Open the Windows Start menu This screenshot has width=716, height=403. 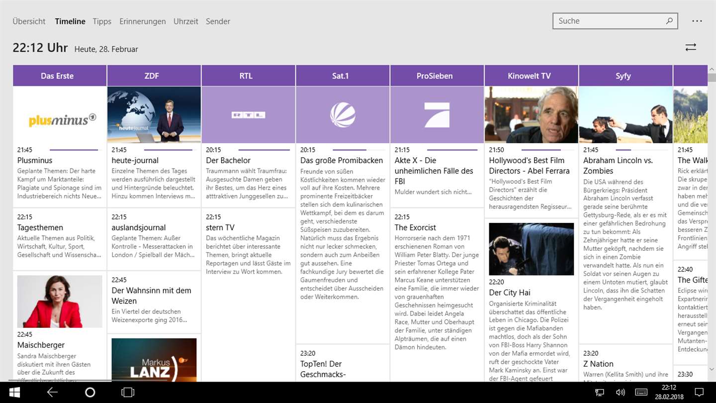click(14, 393)
